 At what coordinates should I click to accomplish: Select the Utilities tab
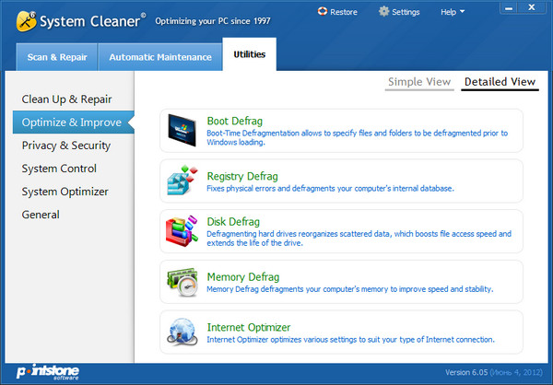[250, 55]
